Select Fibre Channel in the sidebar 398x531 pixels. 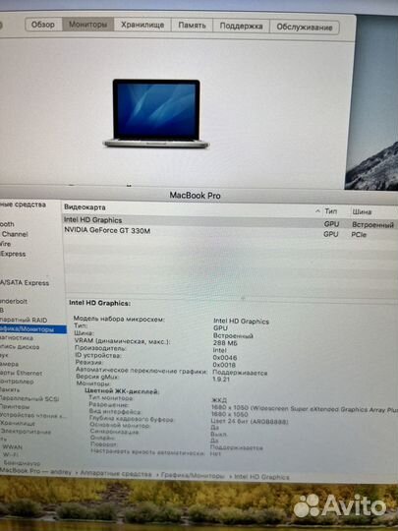click(14, 234)
